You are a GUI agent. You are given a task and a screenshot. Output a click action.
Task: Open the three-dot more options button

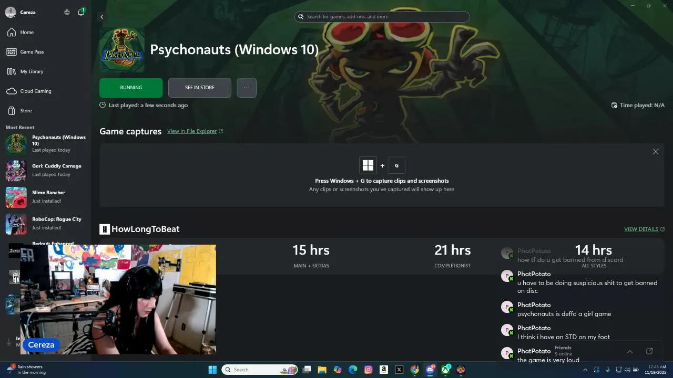click(247, 88)
